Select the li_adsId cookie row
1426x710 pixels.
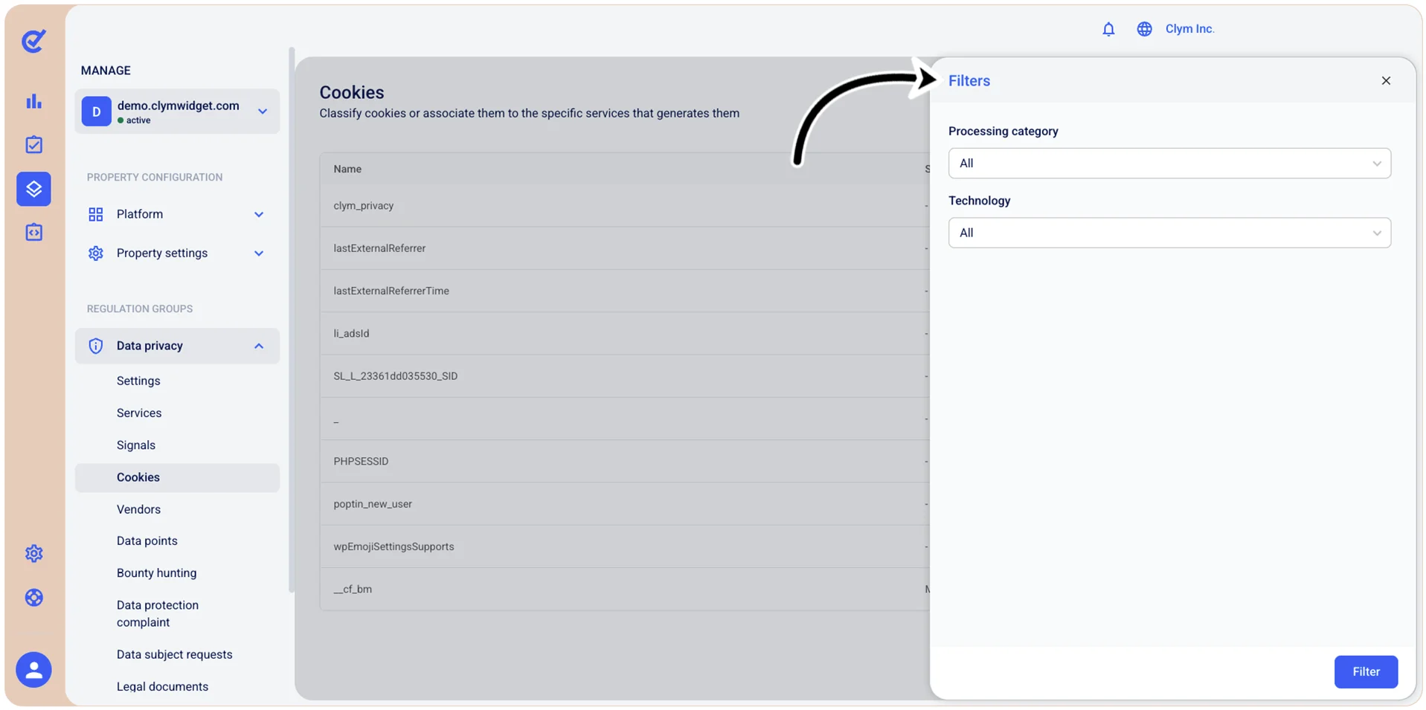625,334
